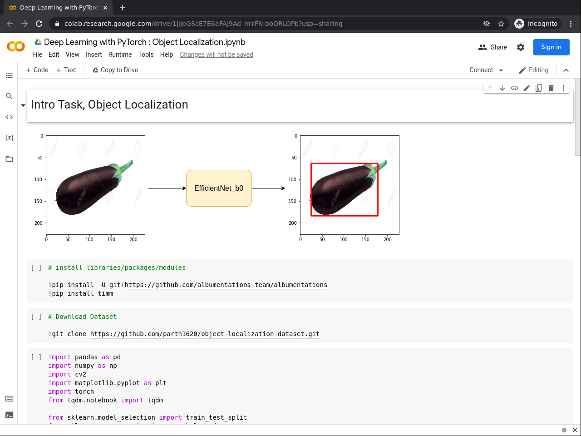Image resolution: width=581 pixels, height=436 pixels.
Task: Open the Files sidebar panel
Action: click(9, 159)
